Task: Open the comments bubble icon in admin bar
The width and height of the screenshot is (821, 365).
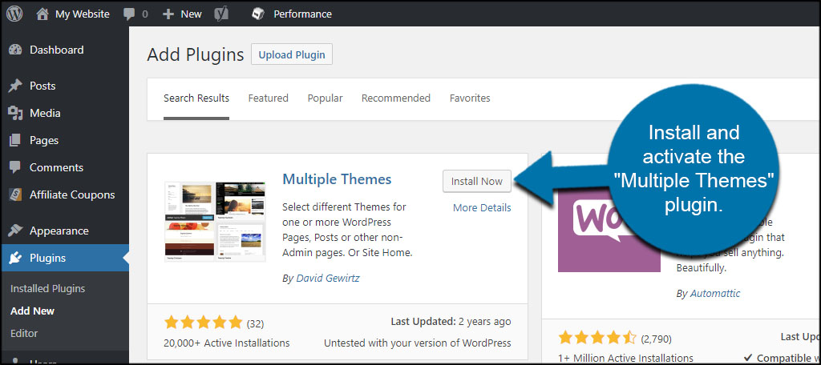Action: pyautogui.click(x=129, y=14)
